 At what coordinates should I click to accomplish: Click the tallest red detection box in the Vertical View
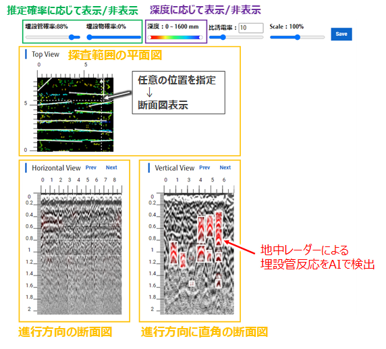219,228
